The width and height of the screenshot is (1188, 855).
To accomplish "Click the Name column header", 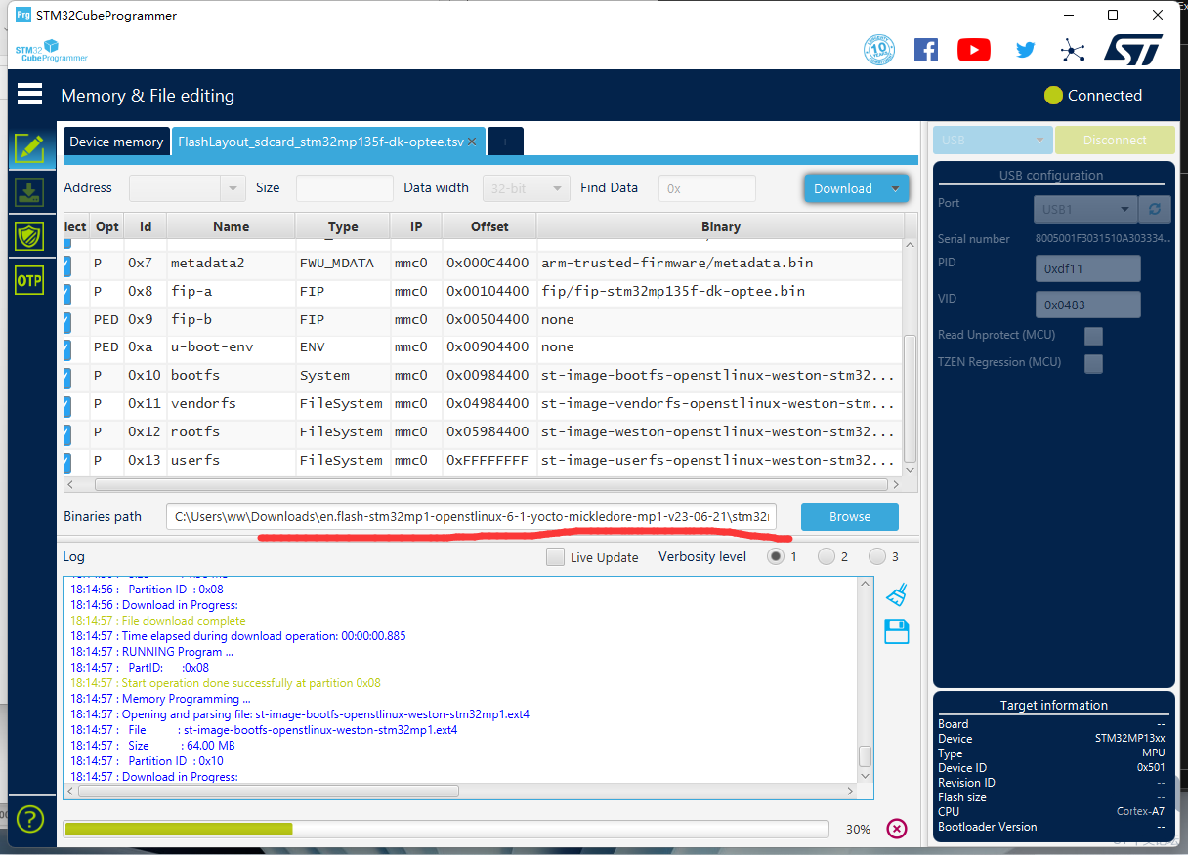I will point(231,226).
